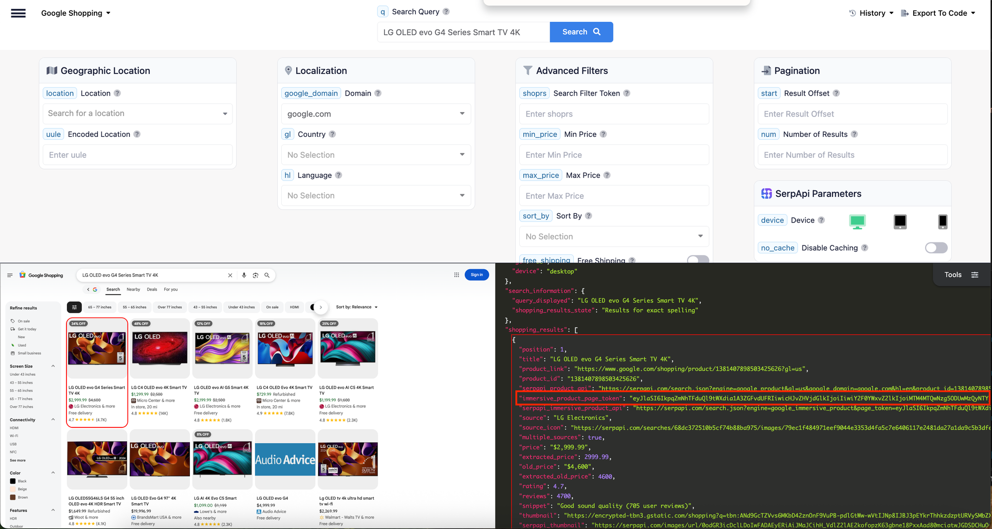Click the help icon next to Search Query
992x529 pixels.
(x=446, y=11)
